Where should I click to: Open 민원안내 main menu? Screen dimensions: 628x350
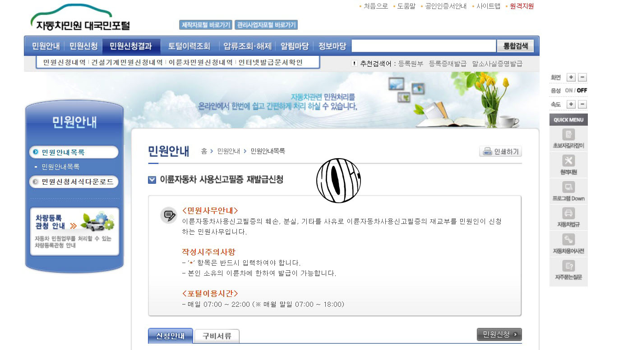point(46,46)
